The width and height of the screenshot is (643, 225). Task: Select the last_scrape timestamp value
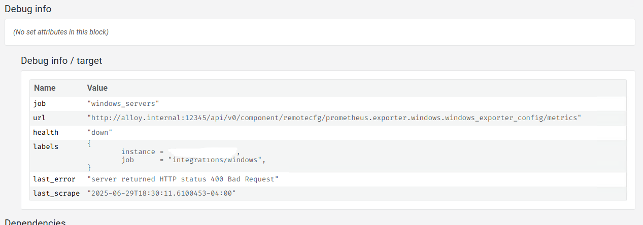coord(162,194)
